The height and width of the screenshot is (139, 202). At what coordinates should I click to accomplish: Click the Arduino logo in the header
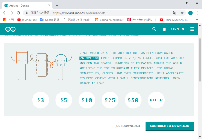[10, 29]
